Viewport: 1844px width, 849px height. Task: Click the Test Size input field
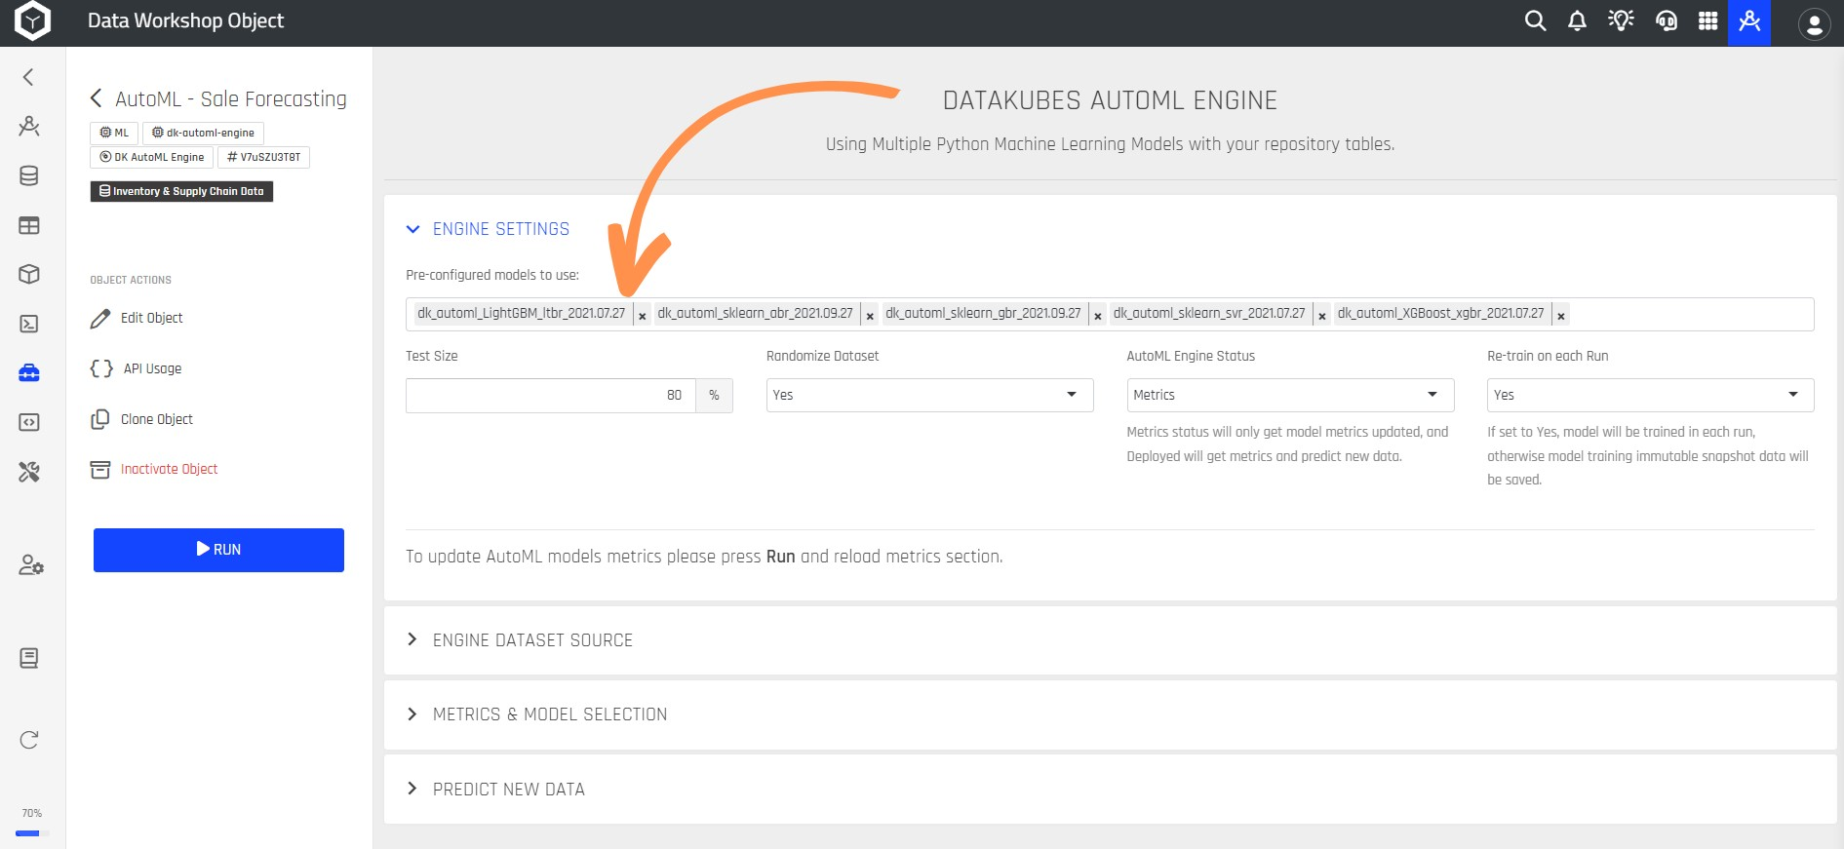point(551,395)
